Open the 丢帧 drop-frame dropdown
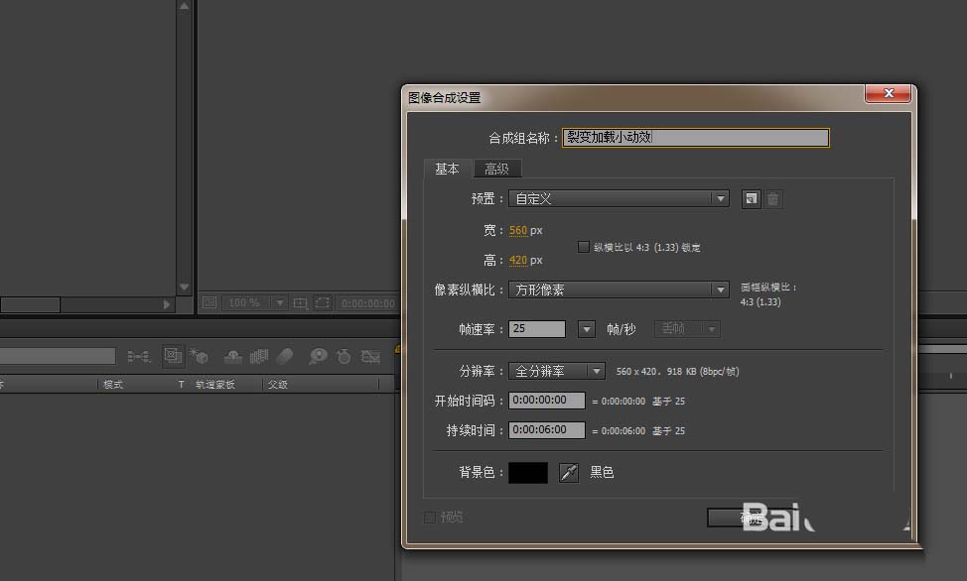The image size is (967, 581). (687, 329)
